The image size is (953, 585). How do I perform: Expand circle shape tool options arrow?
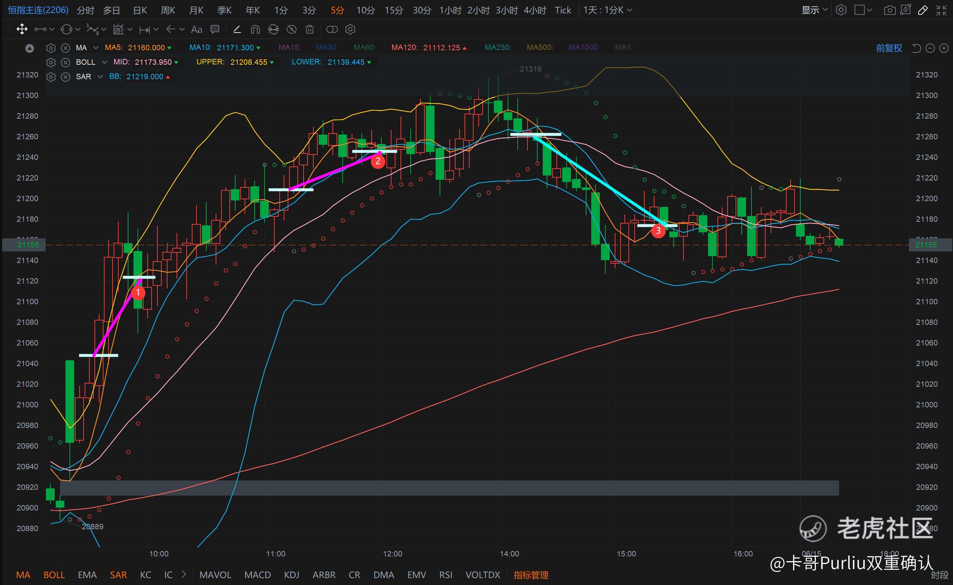(78, 29)
